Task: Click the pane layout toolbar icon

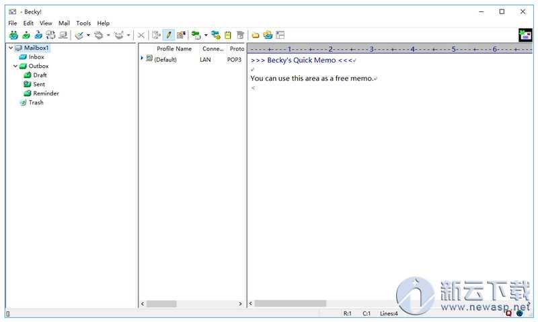Action: [x=280, y=35]
